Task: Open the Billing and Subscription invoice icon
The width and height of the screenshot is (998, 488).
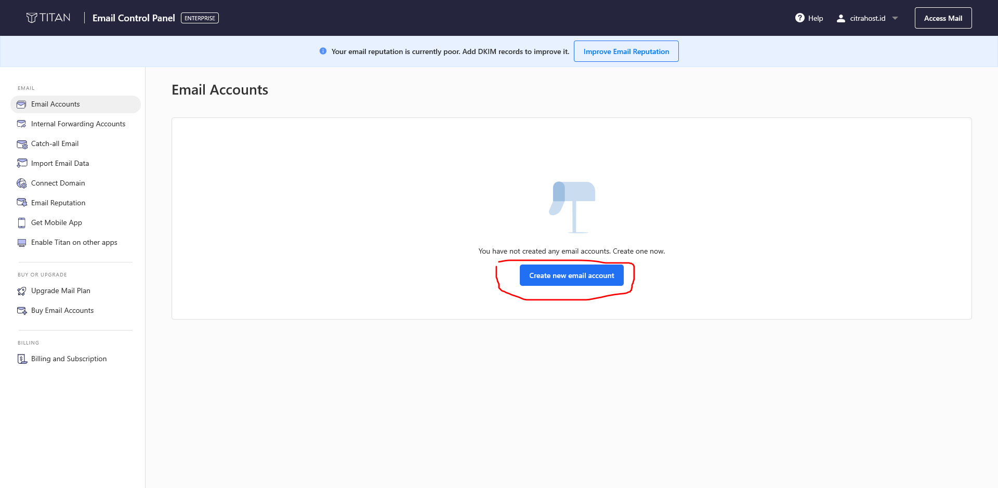Action: tap(22, 359)
